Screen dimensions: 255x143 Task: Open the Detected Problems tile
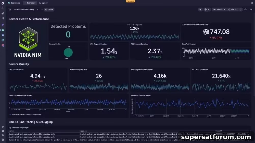pyautogui.click(x=68, y=31)
